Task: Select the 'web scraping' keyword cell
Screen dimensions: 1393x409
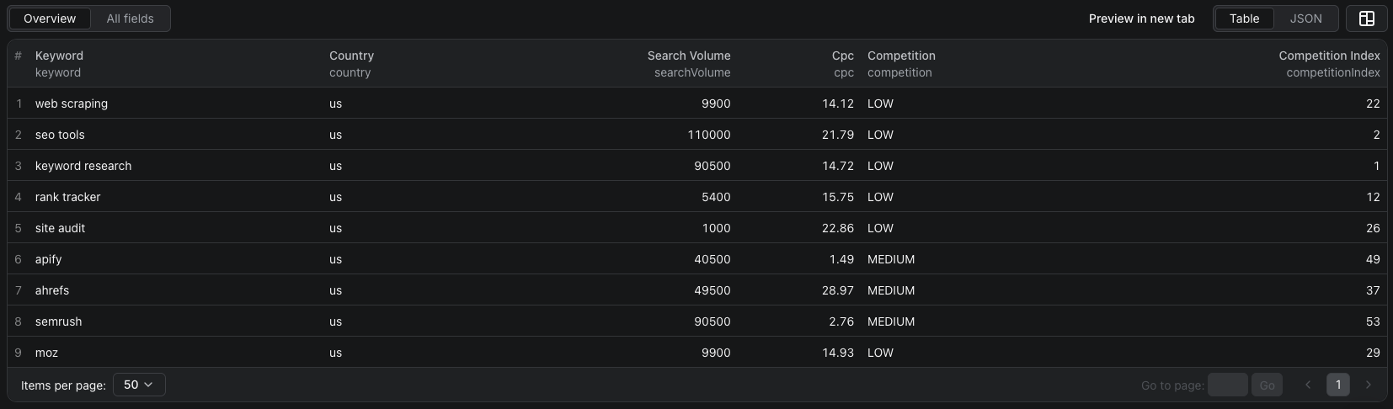Action: [x=72, y=104]
